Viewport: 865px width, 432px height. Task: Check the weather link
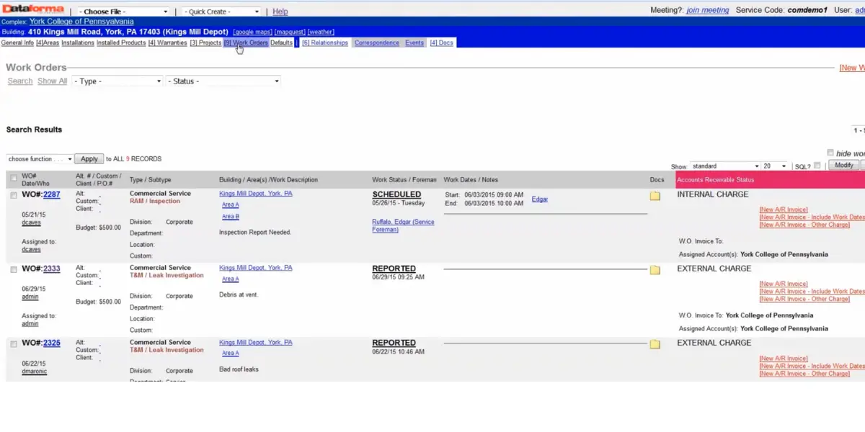(x=321, y=32)
